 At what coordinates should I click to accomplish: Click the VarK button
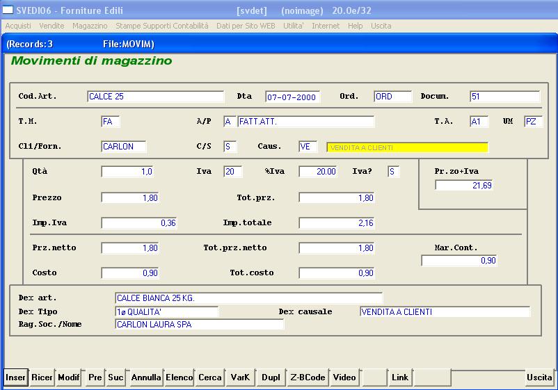point(240,377)
